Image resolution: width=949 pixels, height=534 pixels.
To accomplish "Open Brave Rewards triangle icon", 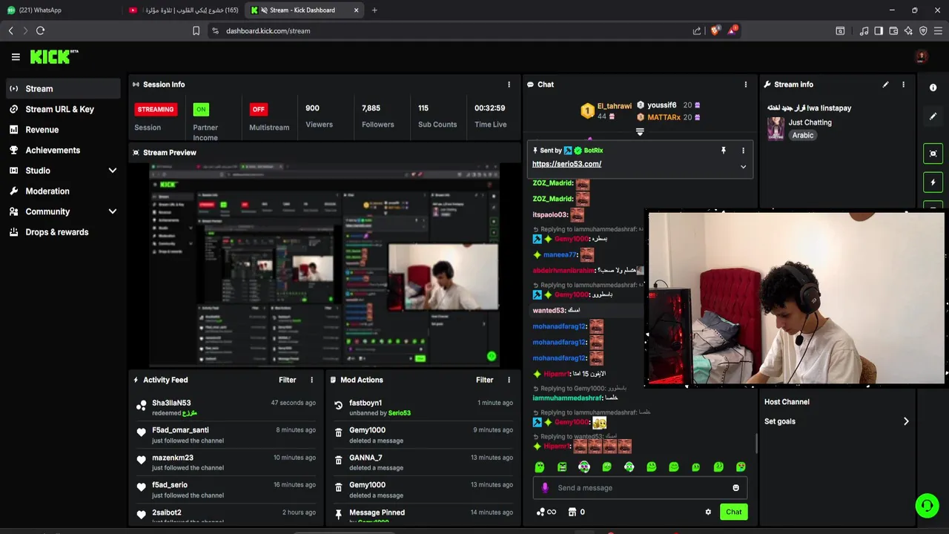I will tap(733, 30).
